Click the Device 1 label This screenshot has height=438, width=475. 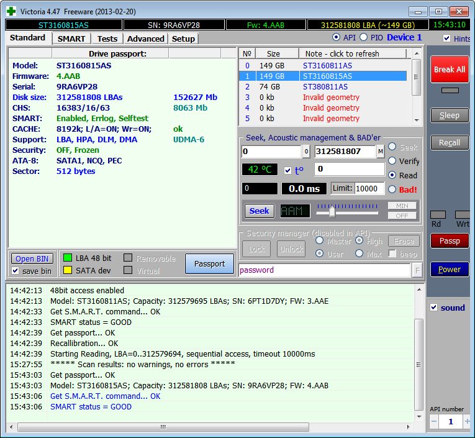[404, 37]
